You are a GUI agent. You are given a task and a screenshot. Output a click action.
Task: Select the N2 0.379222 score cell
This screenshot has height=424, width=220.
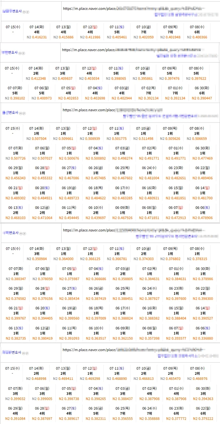(203, 418)
